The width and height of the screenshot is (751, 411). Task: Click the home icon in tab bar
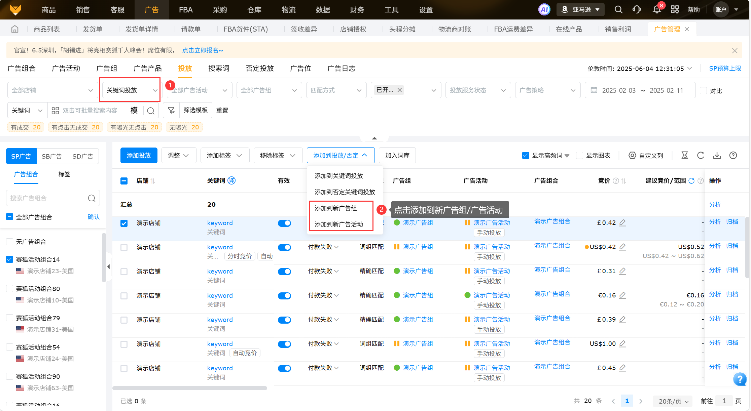click(15, 29)
